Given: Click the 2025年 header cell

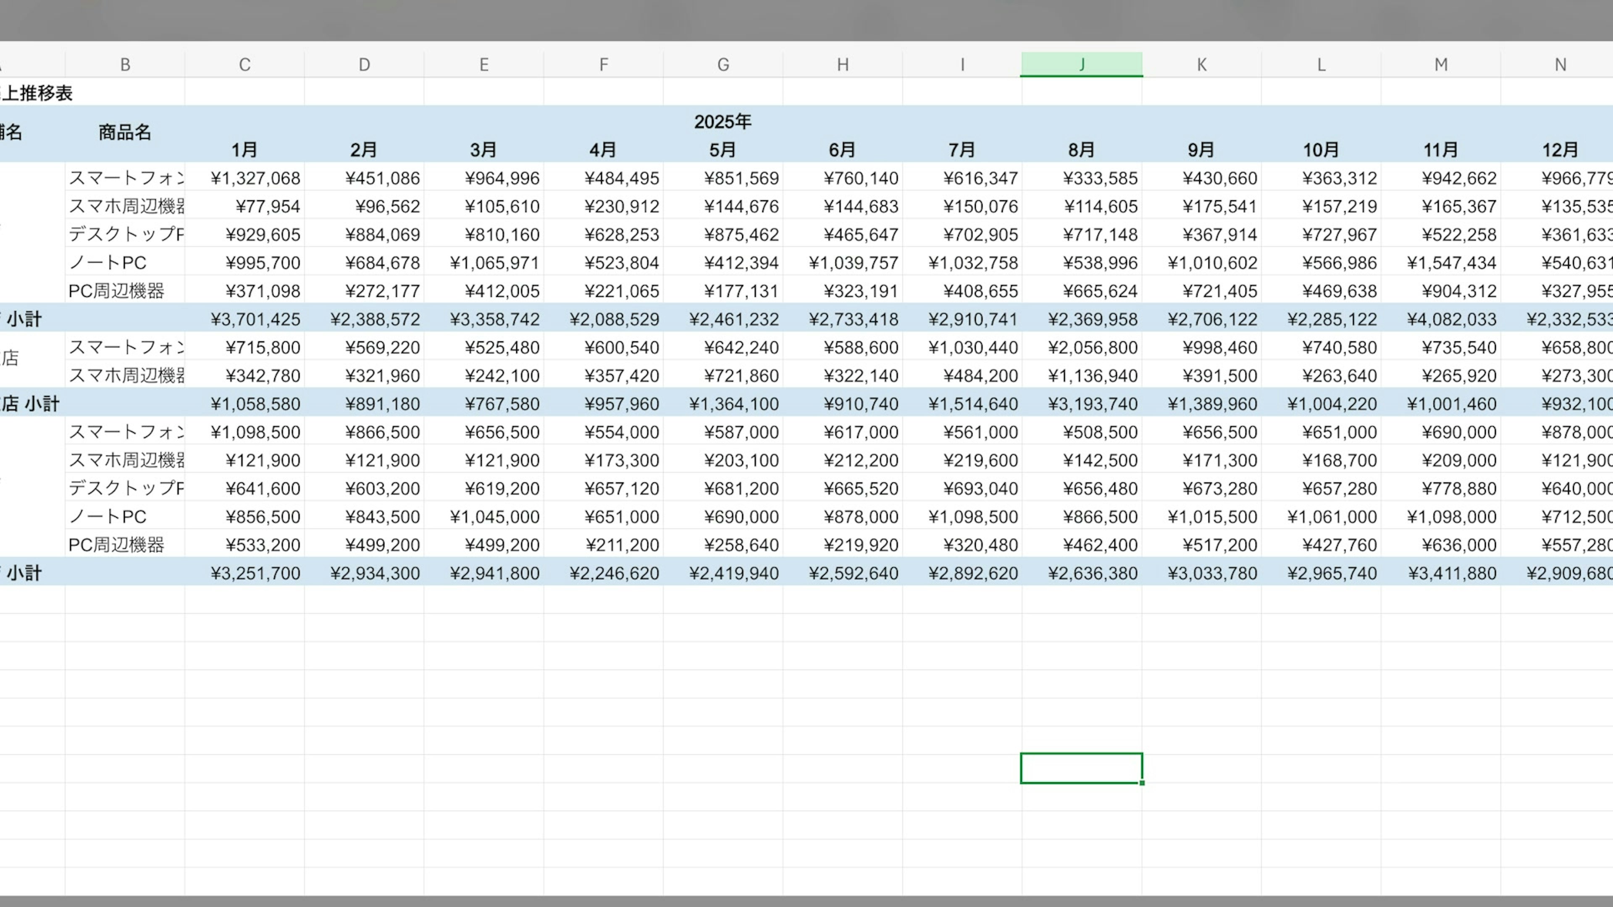Looking at the screenshot, I should (722, 121).
